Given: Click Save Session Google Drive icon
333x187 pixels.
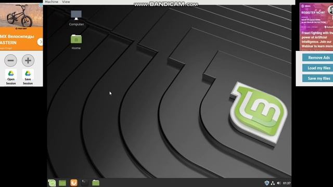Looking at the screenshot, I should pyautogui.click(x=28, y=77).
